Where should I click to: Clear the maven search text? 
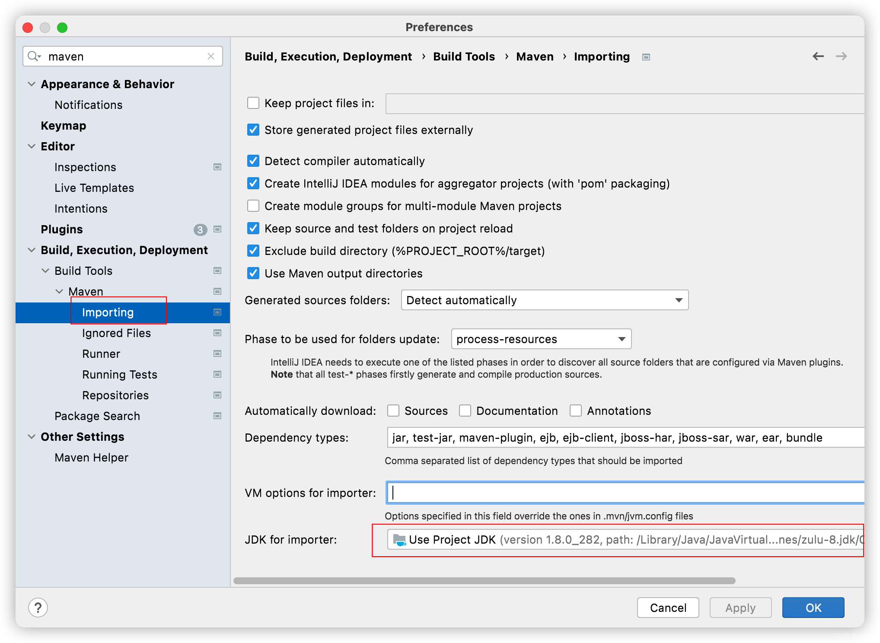pyautogui.click(x=211, y=56)
